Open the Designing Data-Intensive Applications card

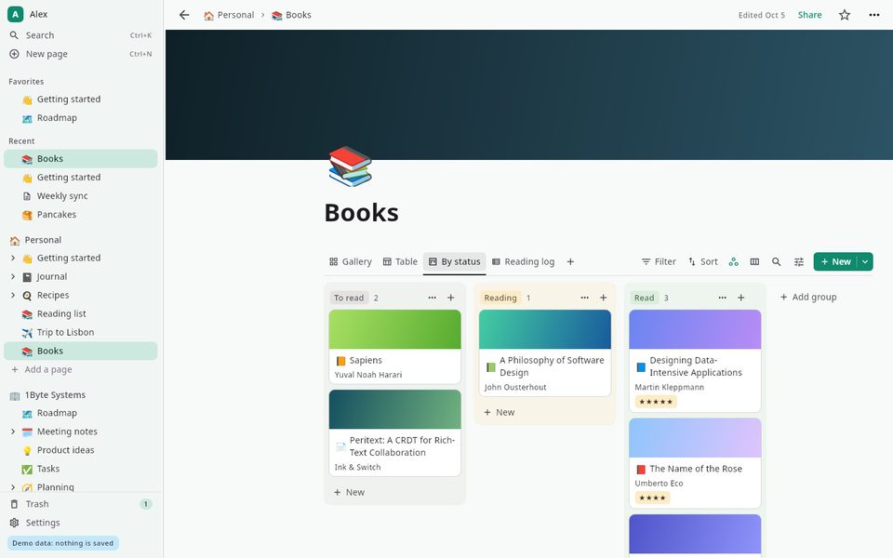[x=695, y=361]
